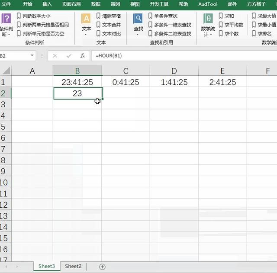Select cell D1 containing 1:41:25

click(174, 82)
